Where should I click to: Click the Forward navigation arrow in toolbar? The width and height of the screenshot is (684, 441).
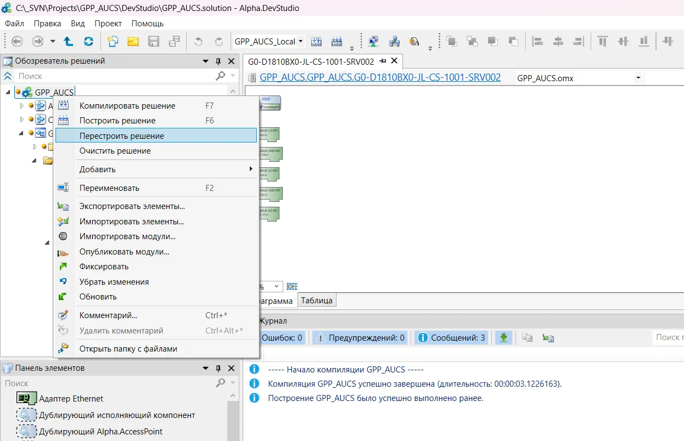coord(37,41)
